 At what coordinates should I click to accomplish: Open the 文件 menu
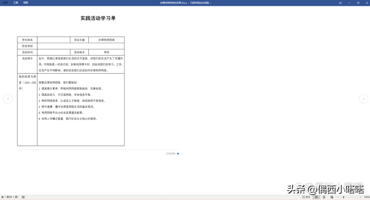click(x=5, y=3)
